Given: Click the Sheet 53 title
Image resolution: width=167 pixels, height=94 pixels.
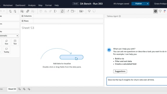Looking at the screenshot, I should click(x=28, y=28).
